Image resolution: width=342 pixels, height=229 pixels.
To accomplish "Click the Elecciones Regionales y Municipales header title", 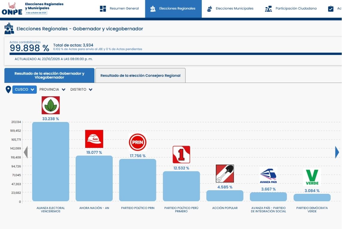I will [x=44, y=6].
